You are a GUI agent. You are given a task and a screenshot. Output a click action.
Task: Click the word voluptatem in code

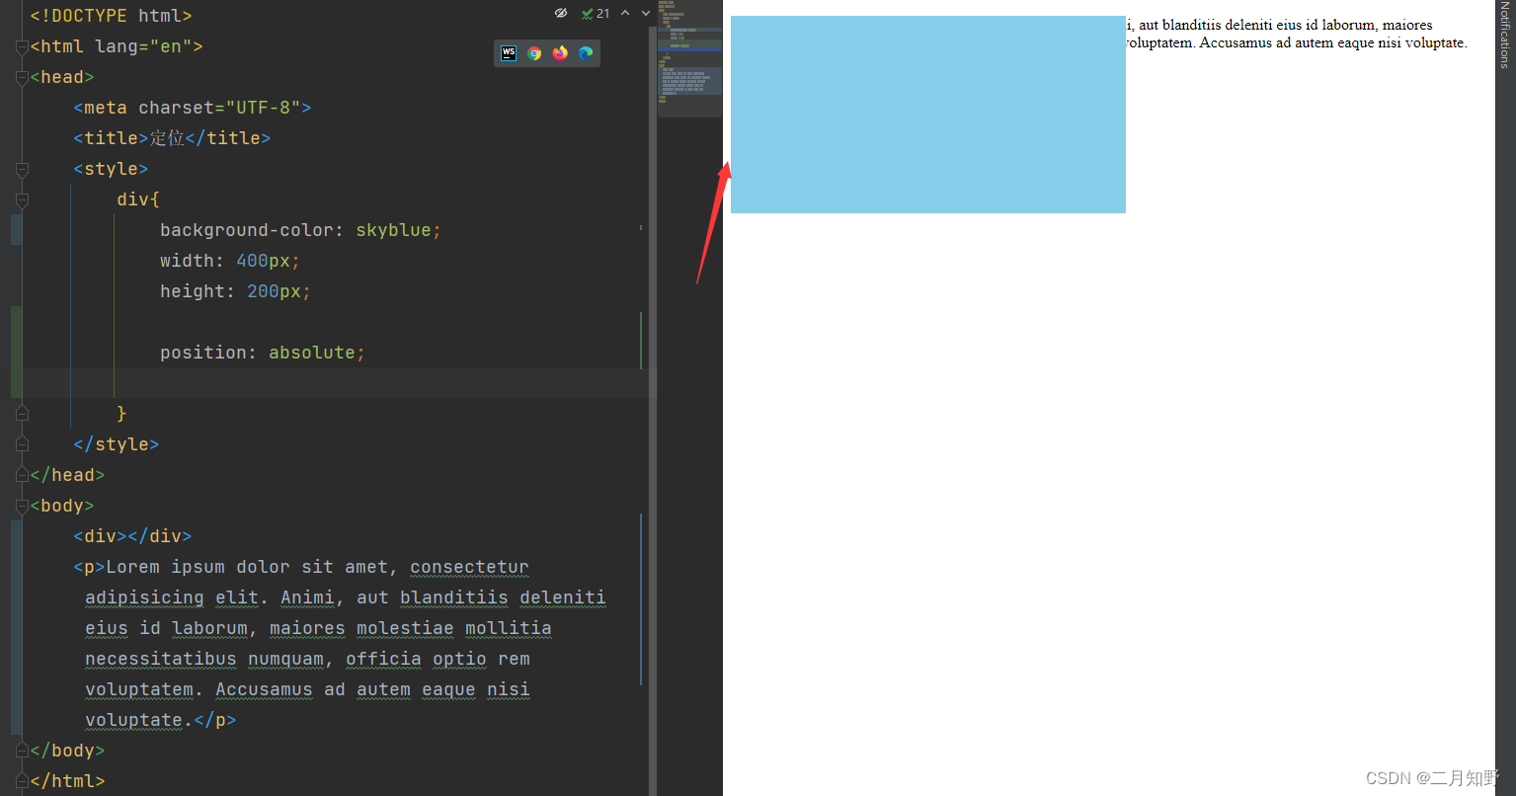pyautogui.click(x=139, y=689)
